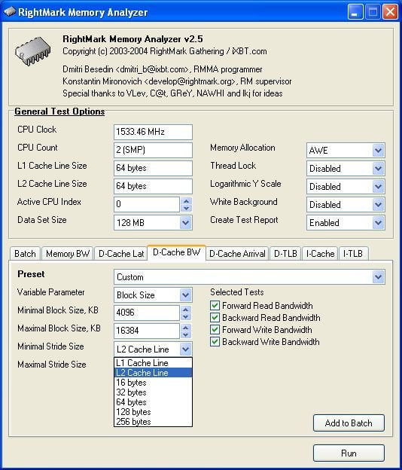Select L2 Cache Line from the list
402x470 pixels.
click(x=153, y=373)
